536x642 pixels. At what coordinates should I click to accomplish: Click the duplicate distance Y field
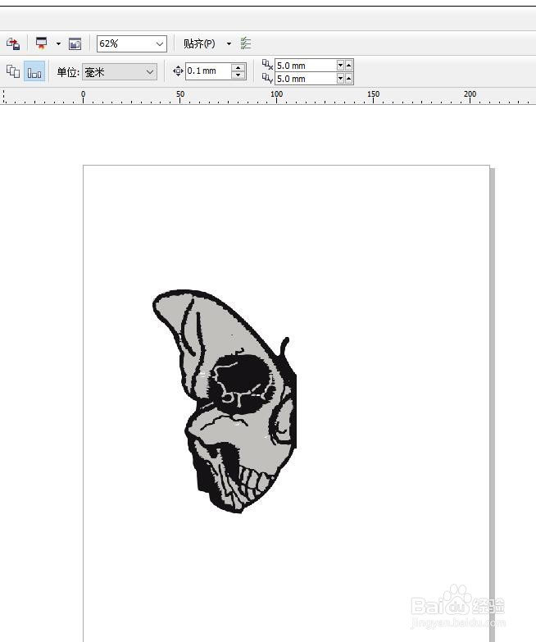305,79
